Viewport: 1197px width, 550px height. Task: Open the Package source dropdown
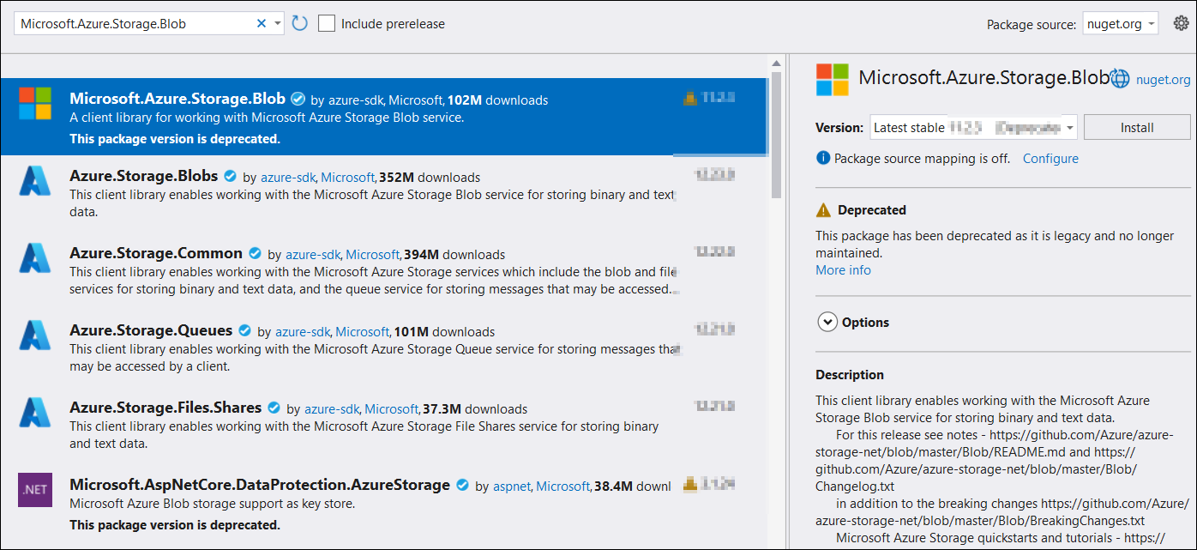coord(1120,24)
